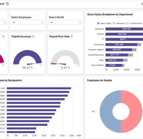Click the Sales $164.77K salary bar

point(114,60)
